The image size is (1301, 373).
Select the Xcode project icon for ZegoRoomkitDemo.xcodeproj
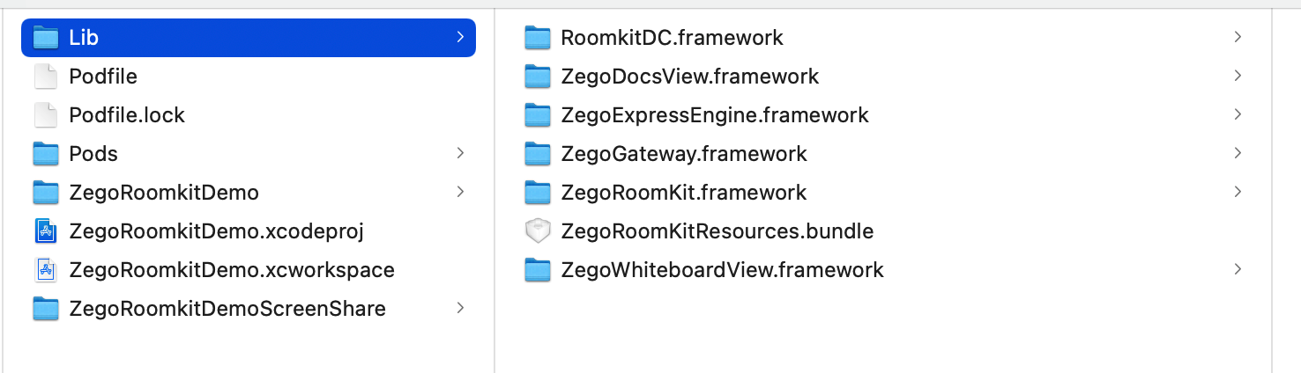pos(46,231)
